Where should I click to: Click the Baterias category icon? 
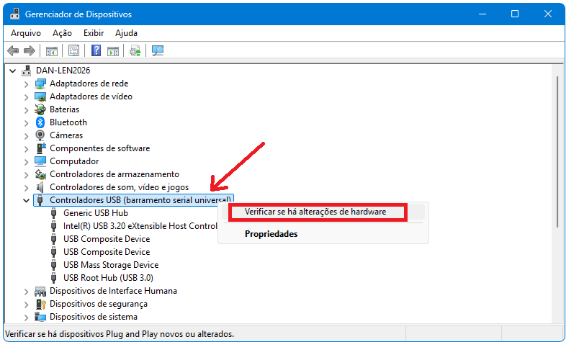[40, 109]
